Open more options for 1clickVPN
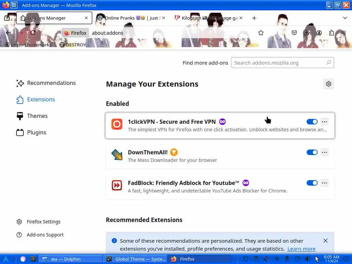352x264 pixels. click(x=324, y=122)
